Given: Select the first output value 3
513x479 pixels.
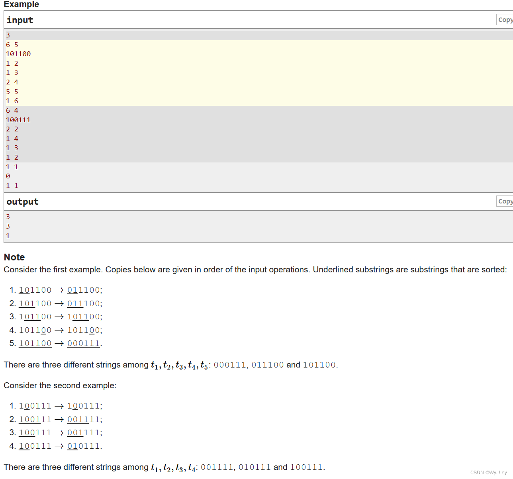Looking at the screenshot, I should point(8,216).
